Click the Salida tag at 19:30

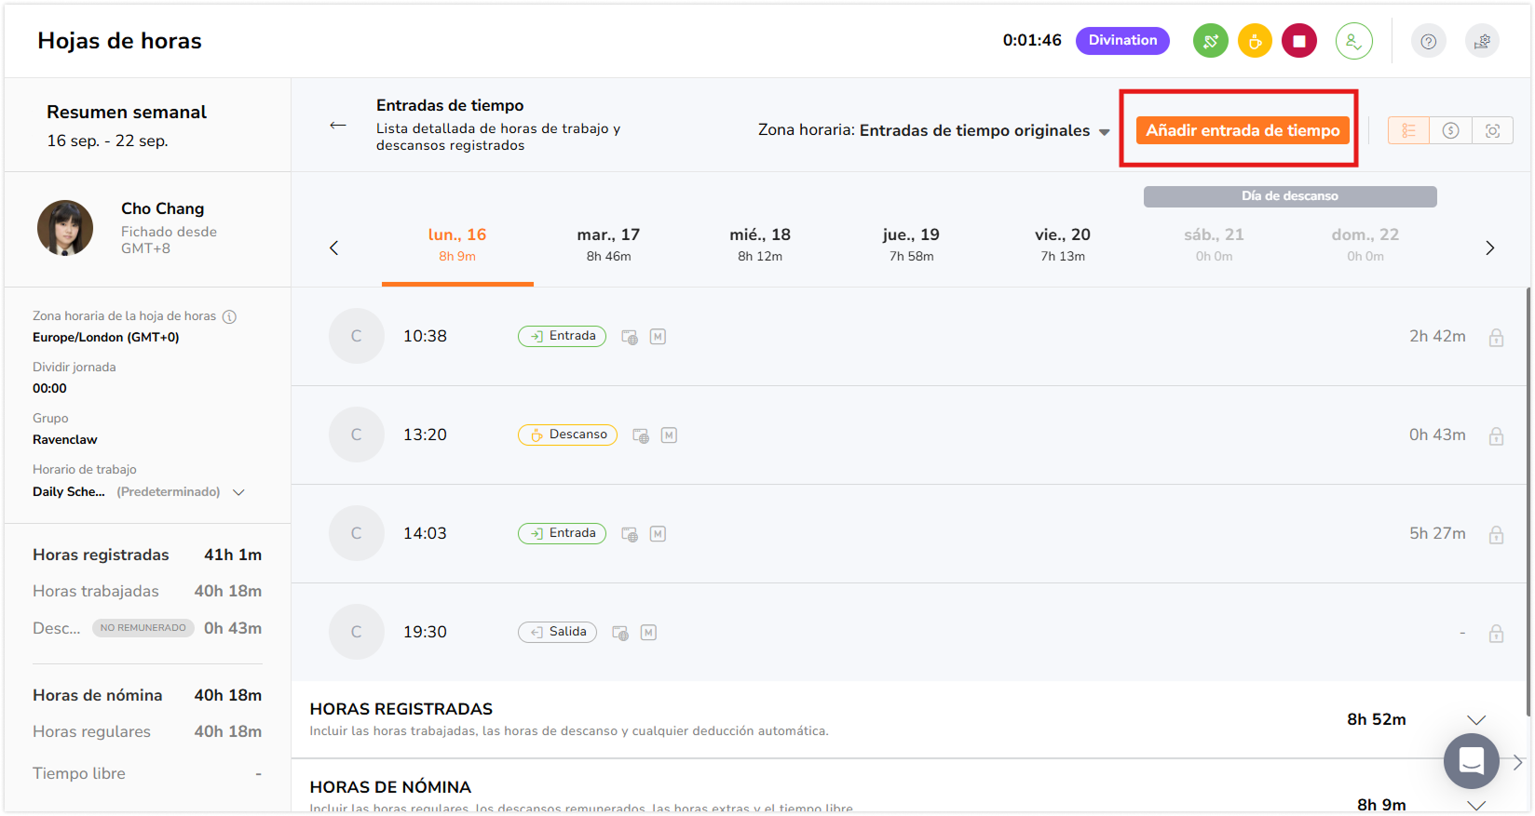[557, 632]
